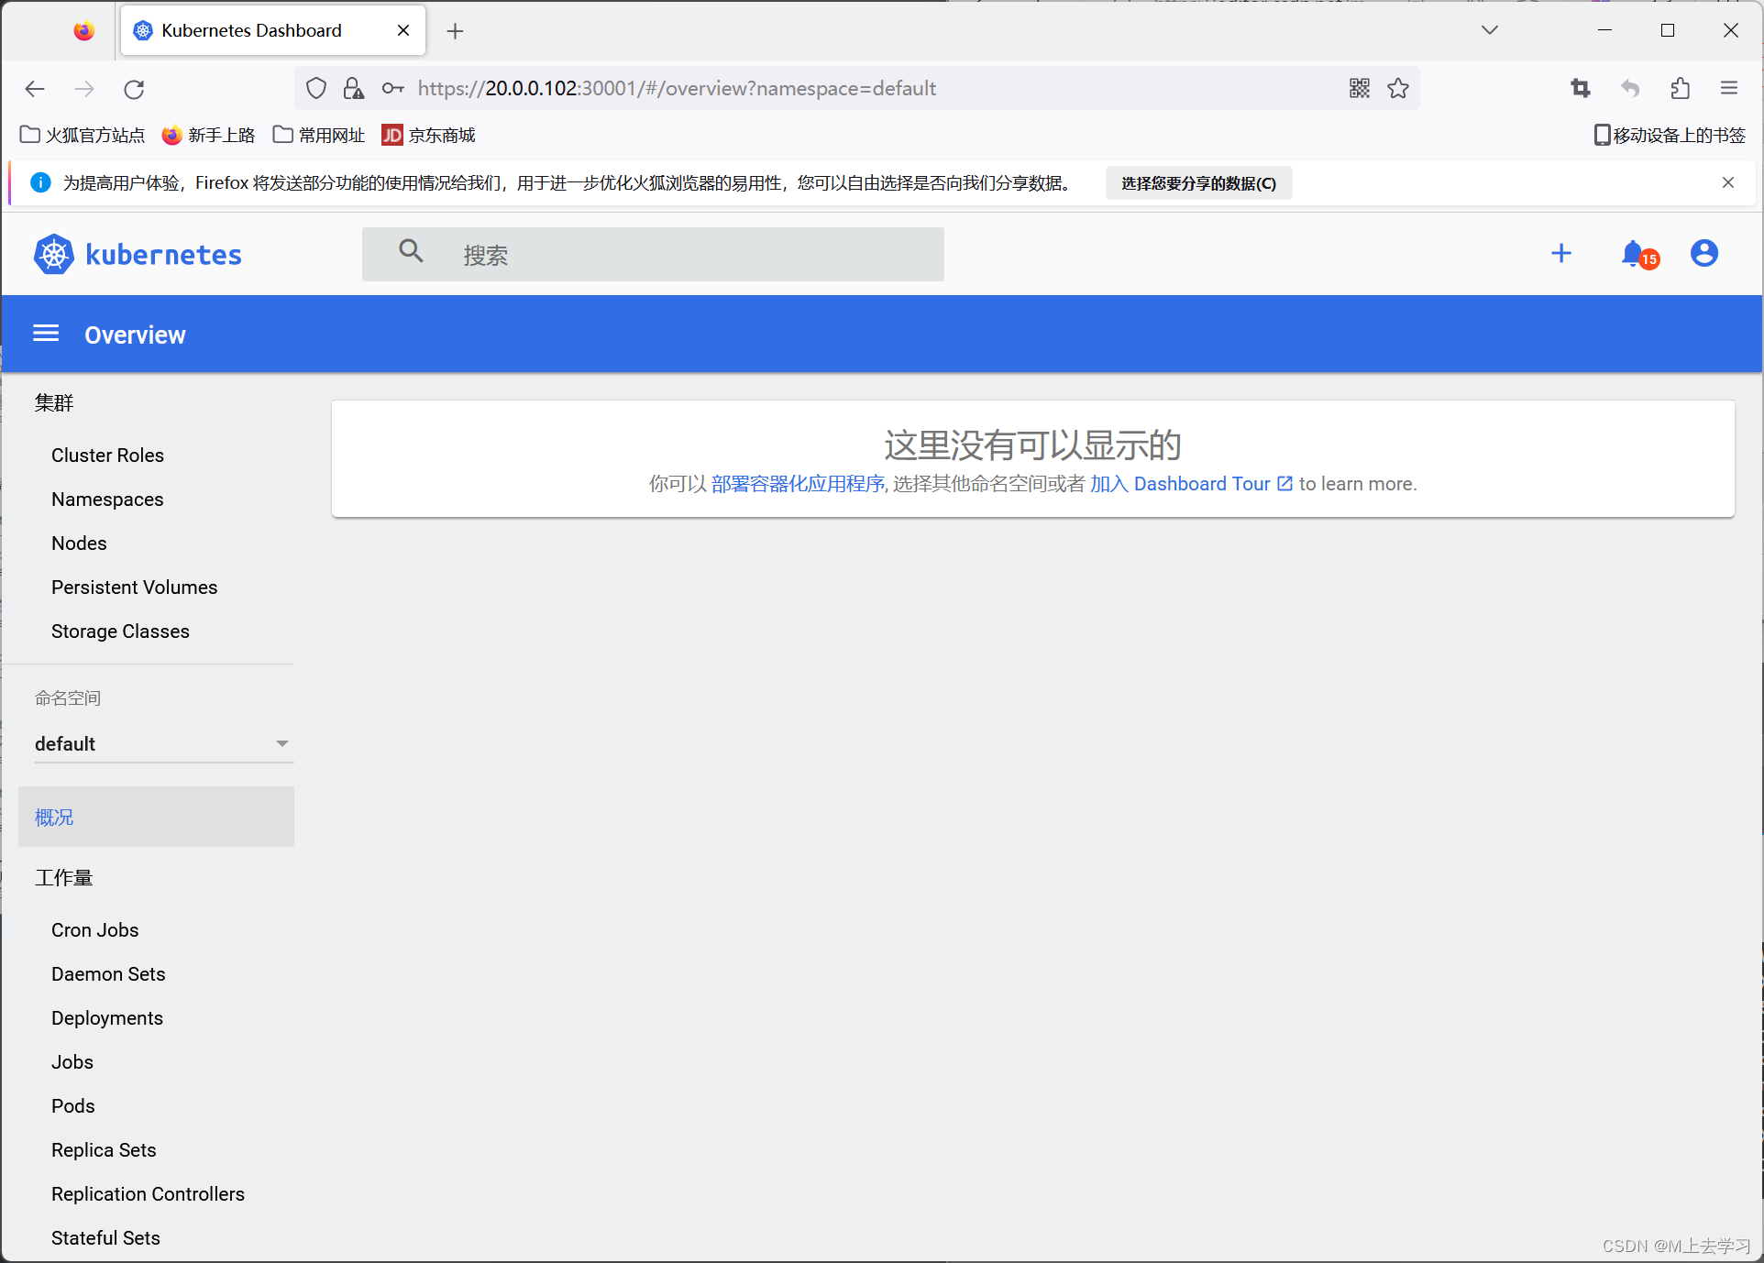
Task: Open the extensions puzzle icon
Action: [1680, 88]
